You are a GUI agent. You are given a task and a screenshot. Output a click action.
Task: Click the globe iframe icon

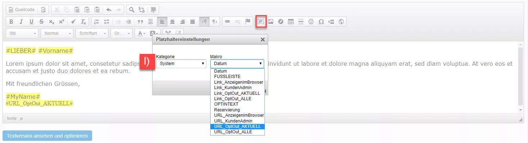click(341, 22)
